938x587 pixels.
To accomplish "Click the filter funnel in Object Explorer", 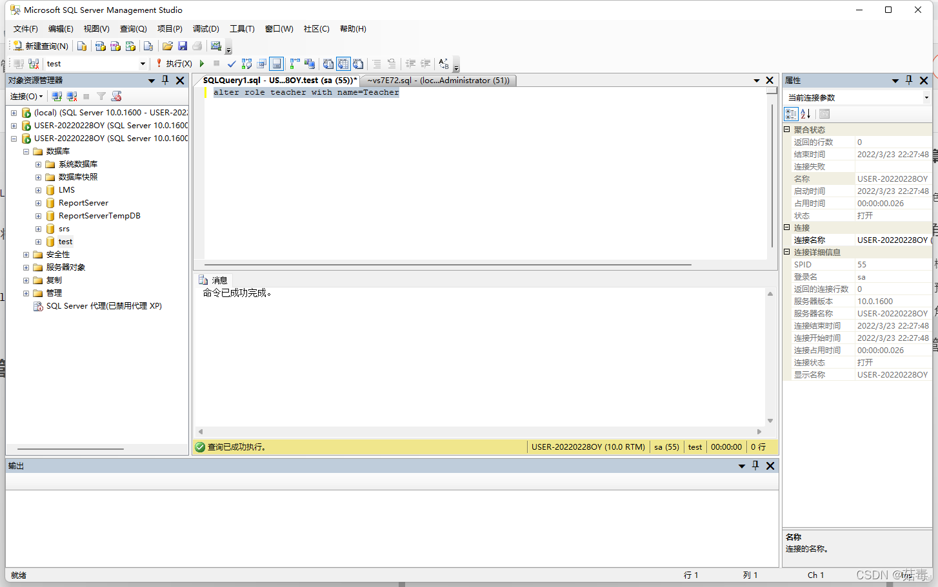I will (x=101, y=96).
